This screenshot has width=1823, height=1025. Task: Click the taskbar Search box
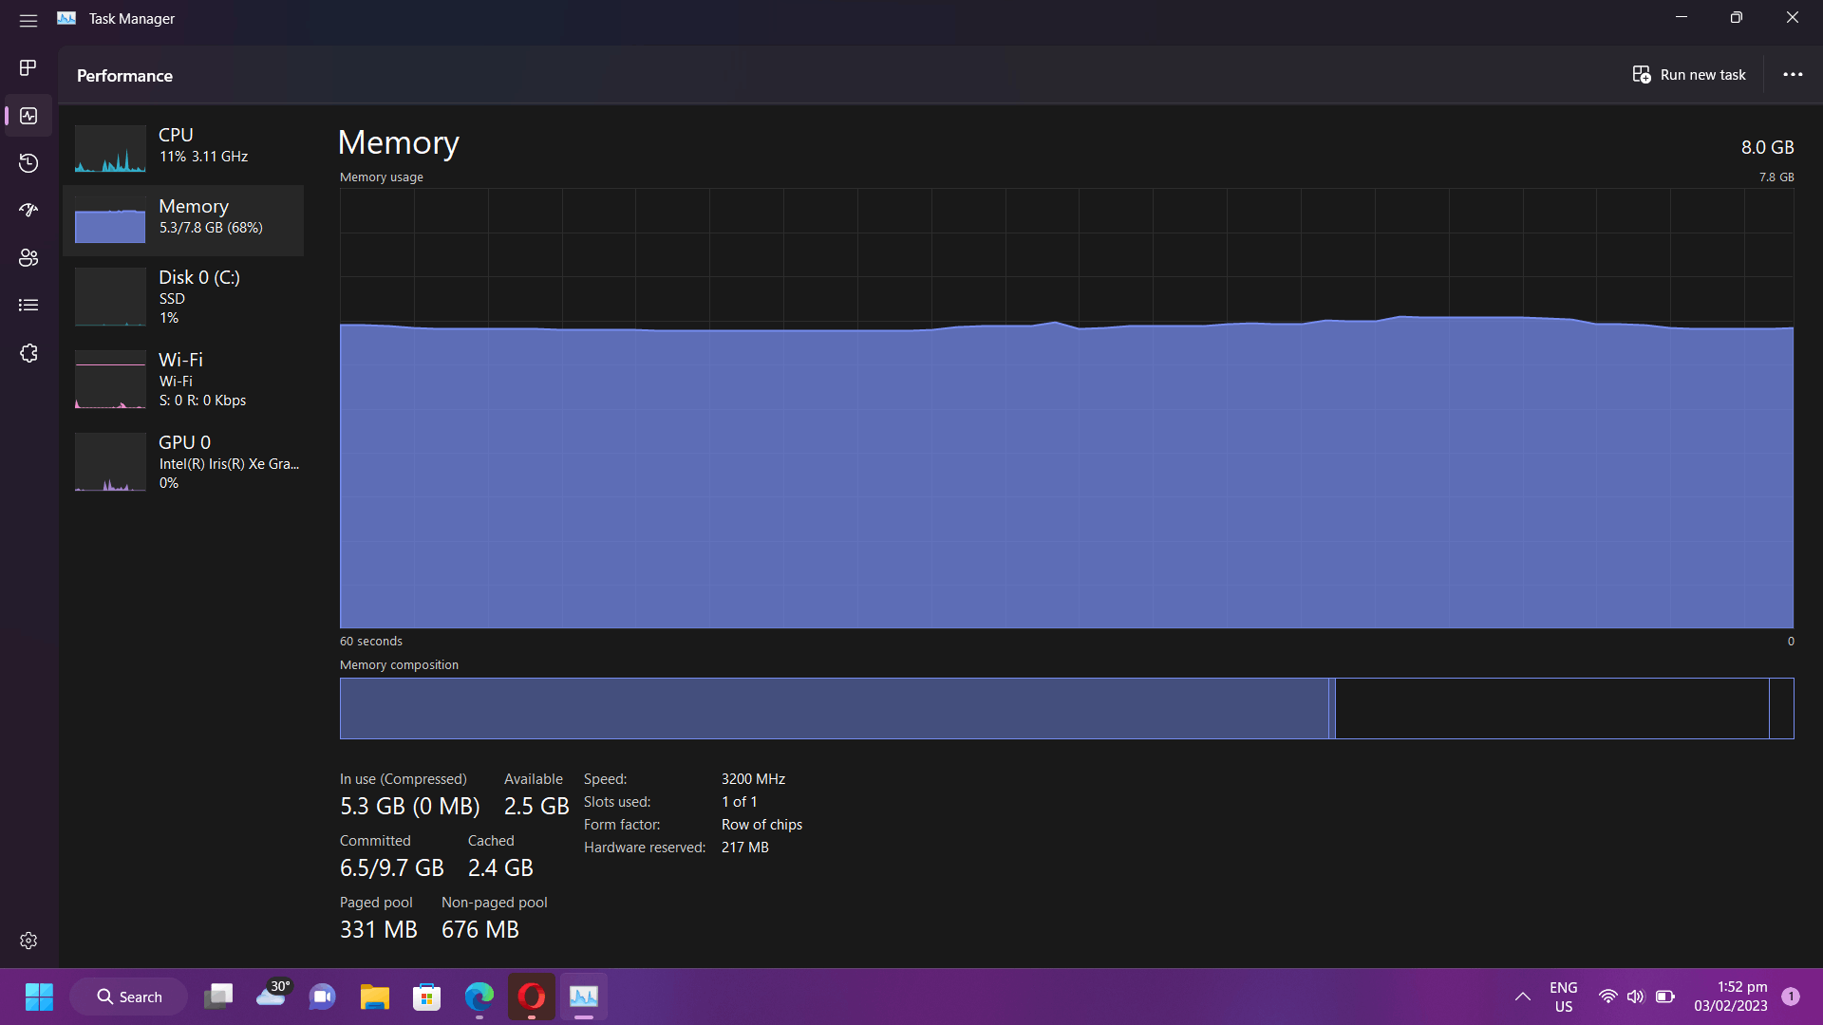(x=129, y=997)
